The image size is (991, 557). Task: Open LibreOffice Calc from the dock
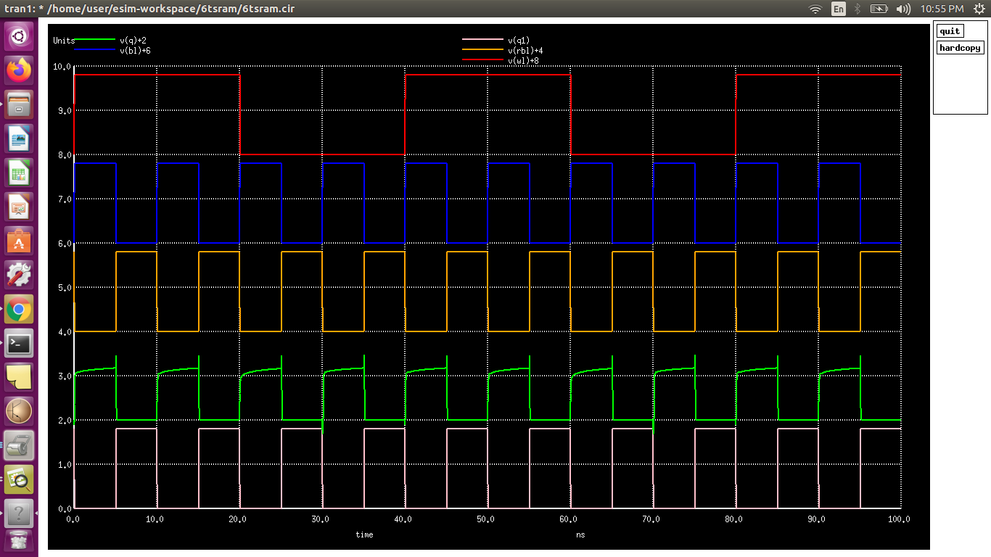(18, 172)
